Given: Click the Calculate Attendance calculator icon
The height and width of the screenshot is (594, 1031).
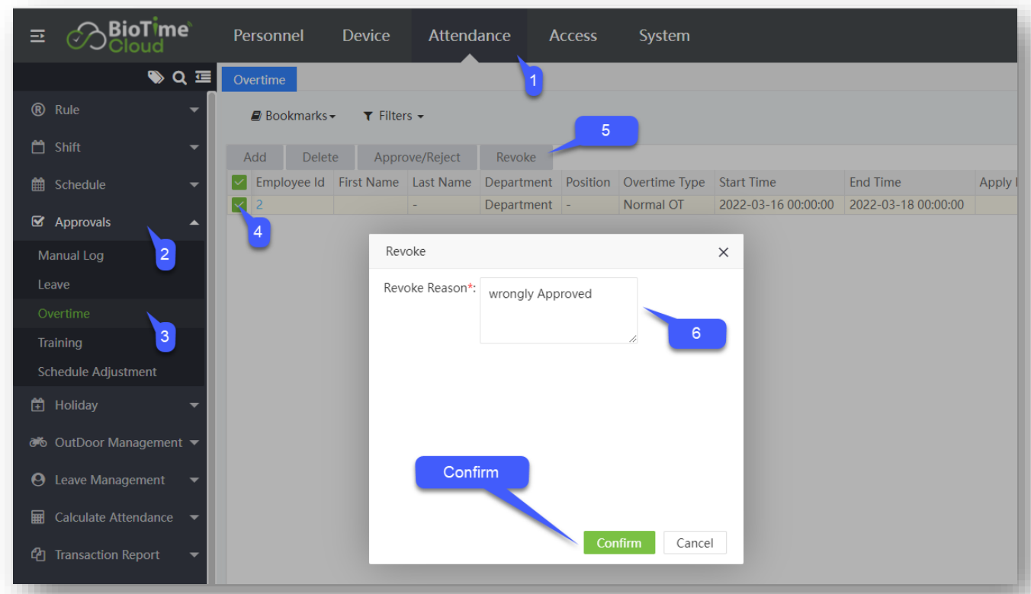Looking at the screenshot, I should click(37, 517).
